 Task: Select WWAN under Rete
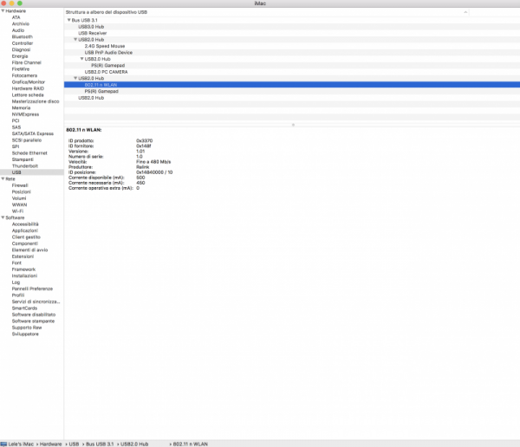pyautogui.click(x=19, y=205)
